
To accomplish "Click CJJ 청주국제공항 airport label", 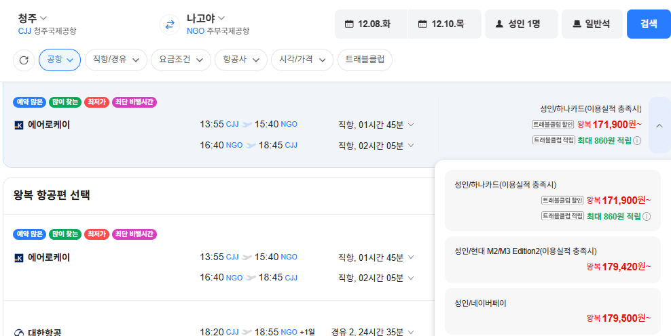I will 47,30.
